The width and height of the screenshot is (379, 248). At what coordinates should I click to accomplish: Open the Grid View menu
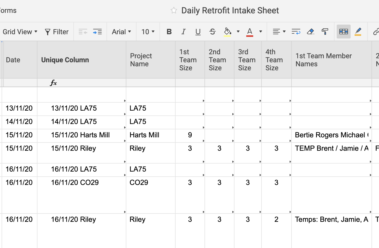tap(20, 32)
